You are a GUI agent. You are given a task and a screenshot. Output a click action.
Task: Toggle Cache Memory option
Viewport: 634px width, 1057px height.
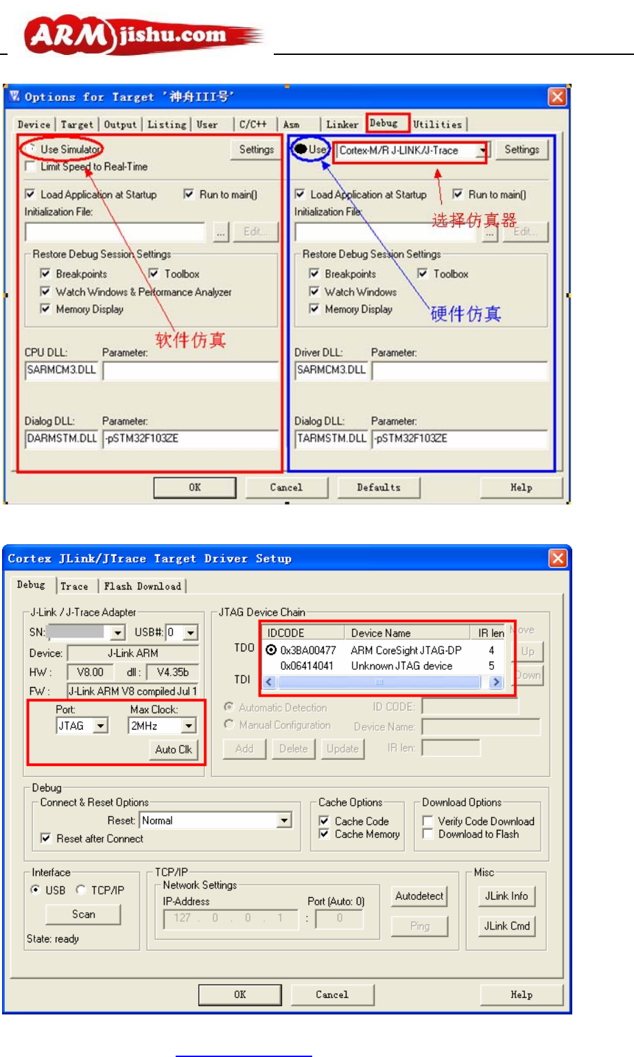point(324,834)
